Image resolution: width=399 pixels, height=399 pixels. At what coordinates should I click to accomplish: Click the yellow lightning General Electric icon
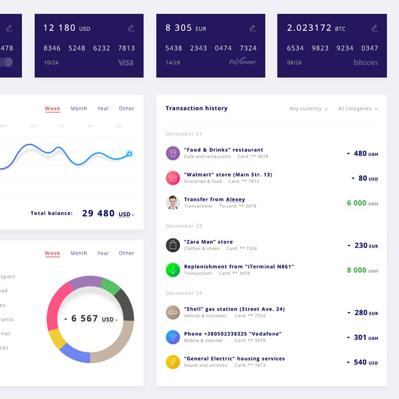173,362
